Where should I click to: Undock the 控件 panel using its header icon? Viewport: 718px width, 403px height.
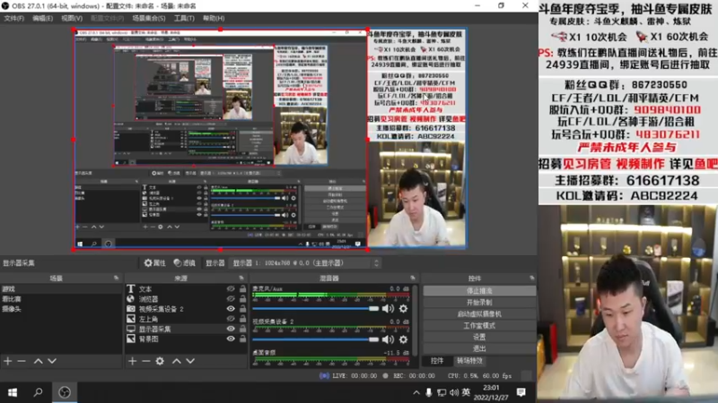[531, 278]
